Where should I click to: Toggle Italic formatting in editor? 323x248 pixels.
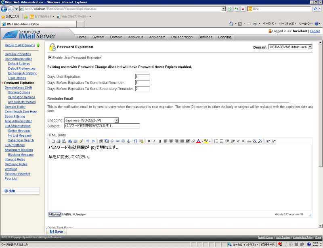154,141
